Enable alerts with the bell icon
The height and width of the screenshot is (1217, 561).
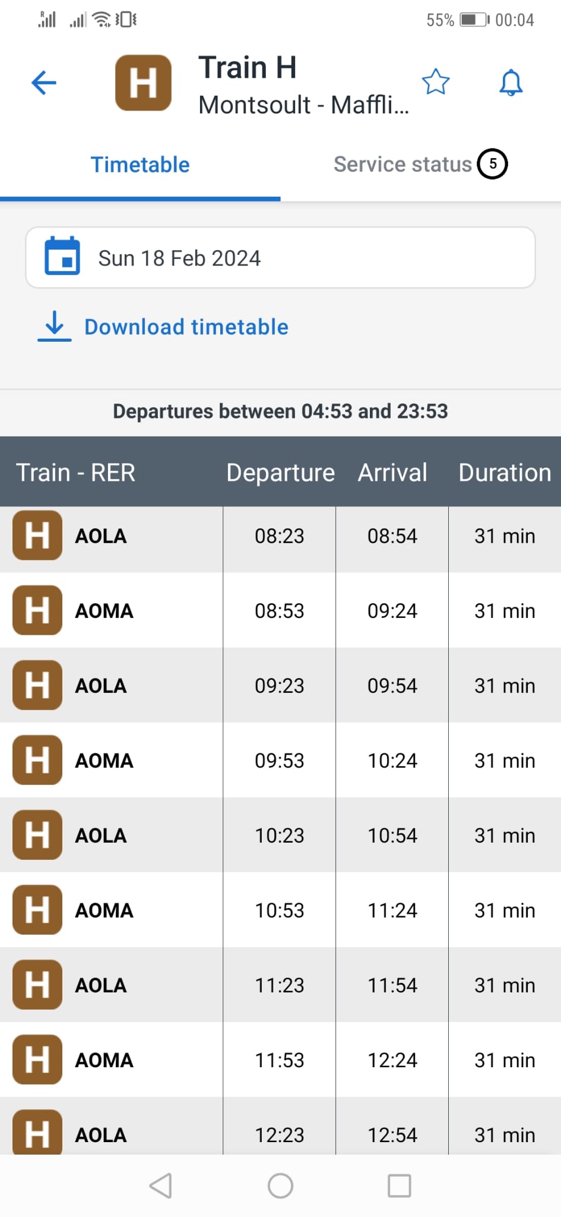click(x=511, y=83)
